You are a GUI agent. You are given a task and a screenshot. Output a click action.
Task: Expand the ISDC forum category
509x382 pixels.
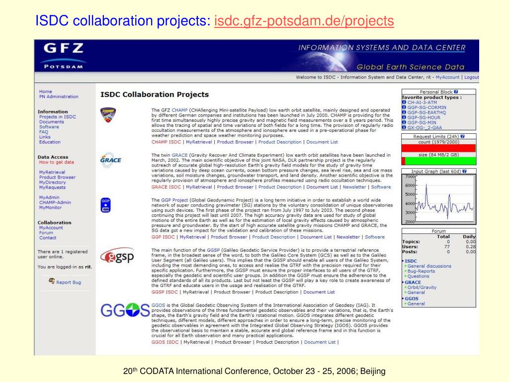(410, 261)
